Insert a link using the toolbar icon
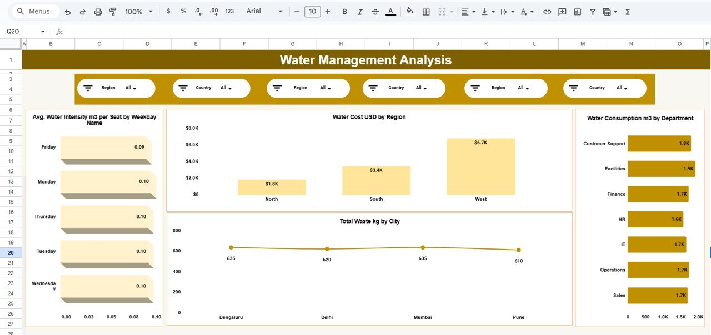The width and height of the screenshot is (711, 335). pos(547,11)
